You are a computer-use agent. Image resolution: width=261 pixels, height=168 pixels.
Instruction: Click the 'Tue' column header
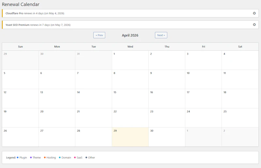[x=94, y=46]
